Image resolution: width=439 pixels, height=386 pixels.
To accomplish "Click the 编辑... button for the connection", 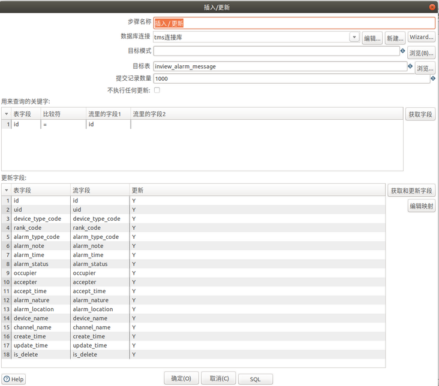I will click(x=372, y=38).
